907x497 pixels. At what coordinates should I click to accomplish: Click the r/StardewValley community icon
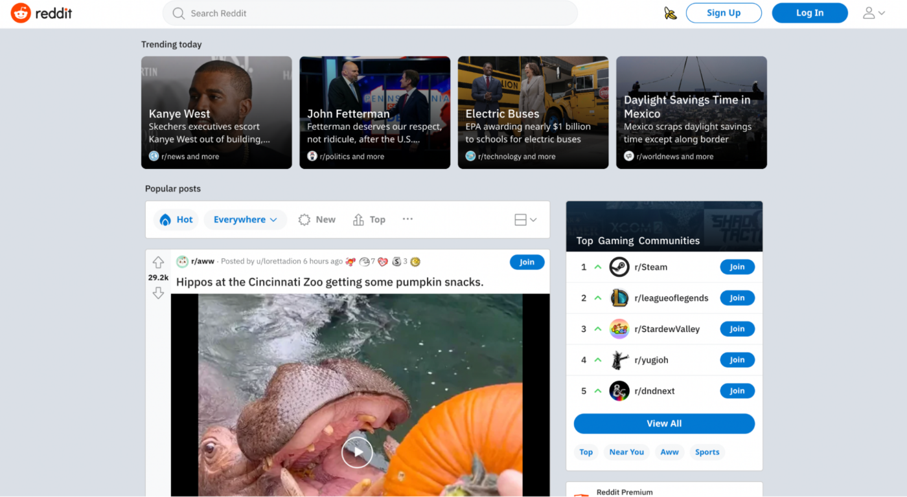coord(619,329)
